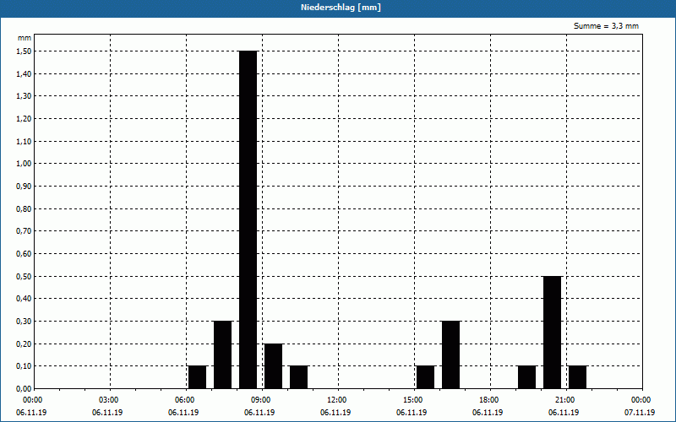Click the 06:00 time label
This screenshot has width=676, height=422.
(x=184, y=400)
